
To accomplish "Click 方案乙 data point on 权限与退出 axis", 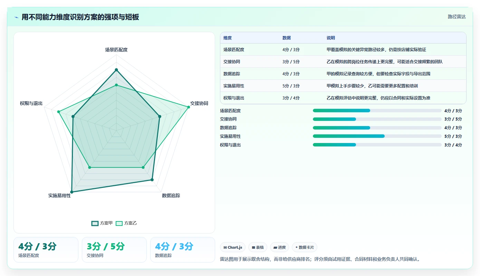I will tap(59, 112).
